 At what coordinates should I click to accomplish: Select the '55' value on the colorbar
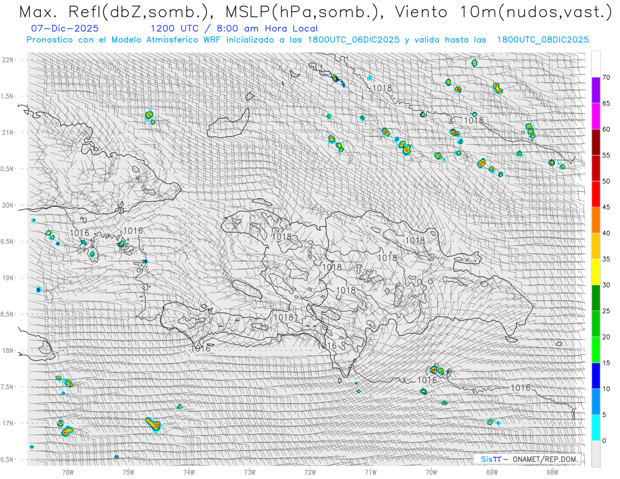pyautogui.click(x=606, y=155)
